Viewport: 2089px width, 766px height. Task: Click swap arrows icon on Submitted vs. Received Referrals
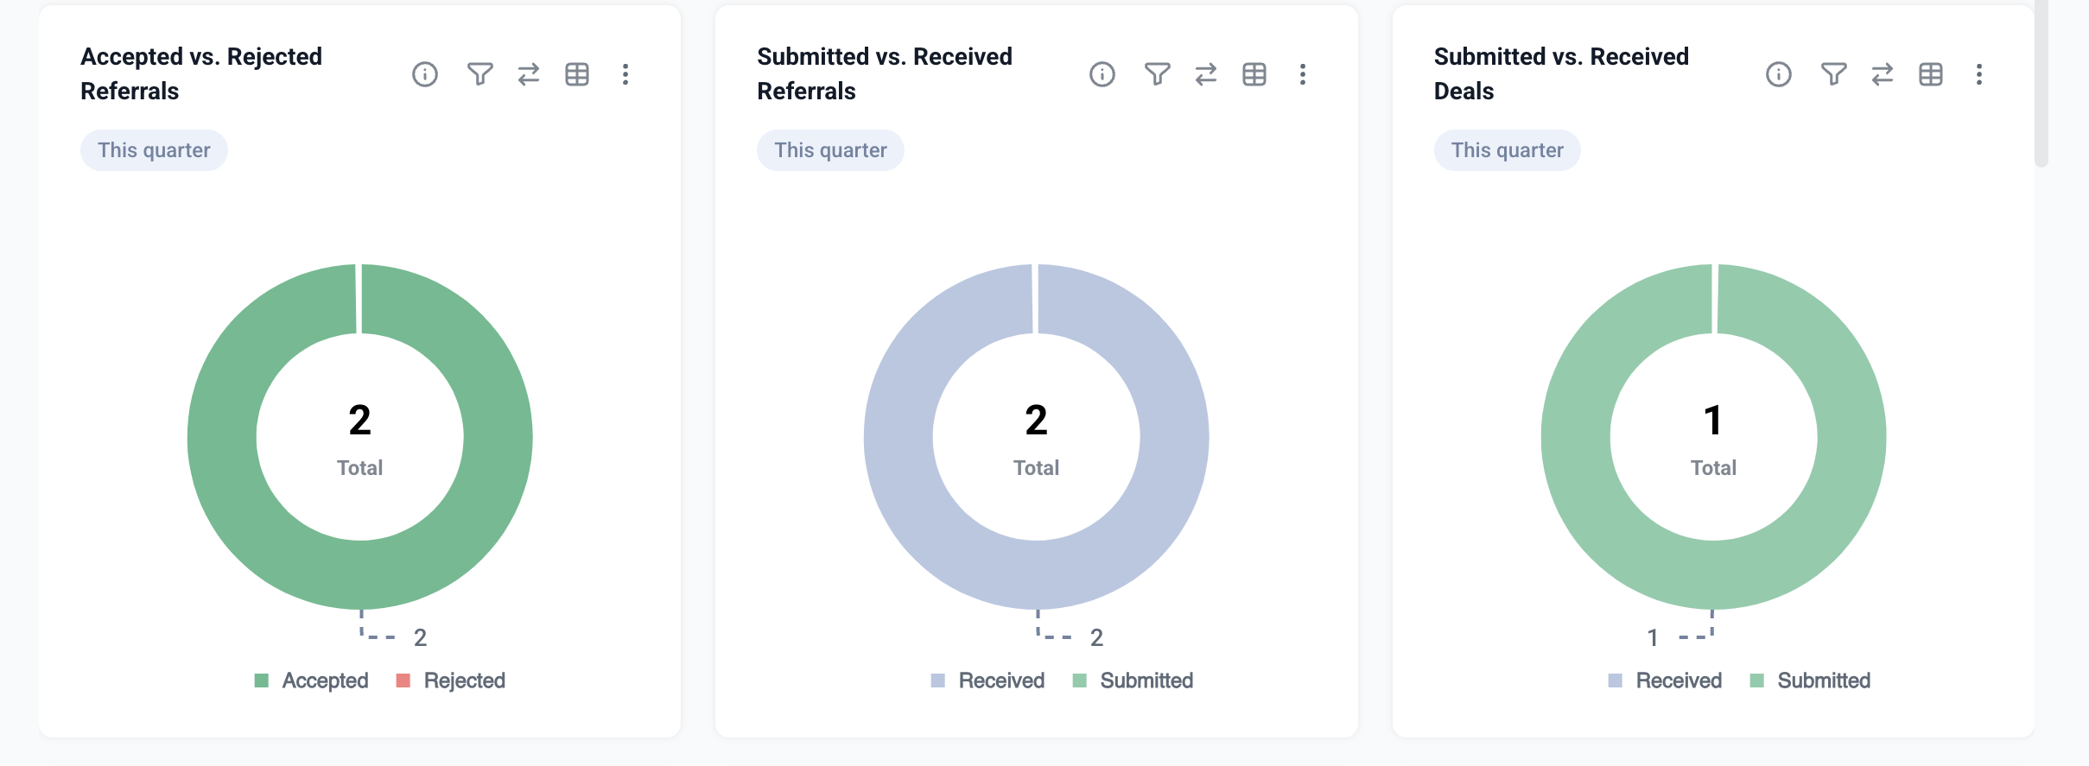1206,74
